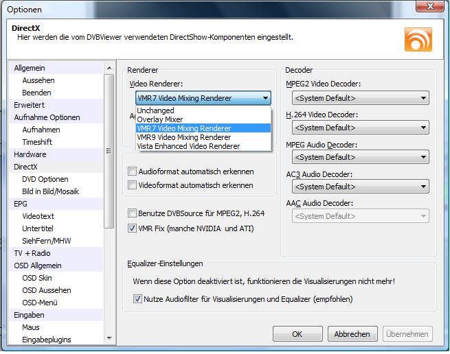The image size is (450, 354).
Task: Select Timeshift in the category tree
Action: [37, 142]
